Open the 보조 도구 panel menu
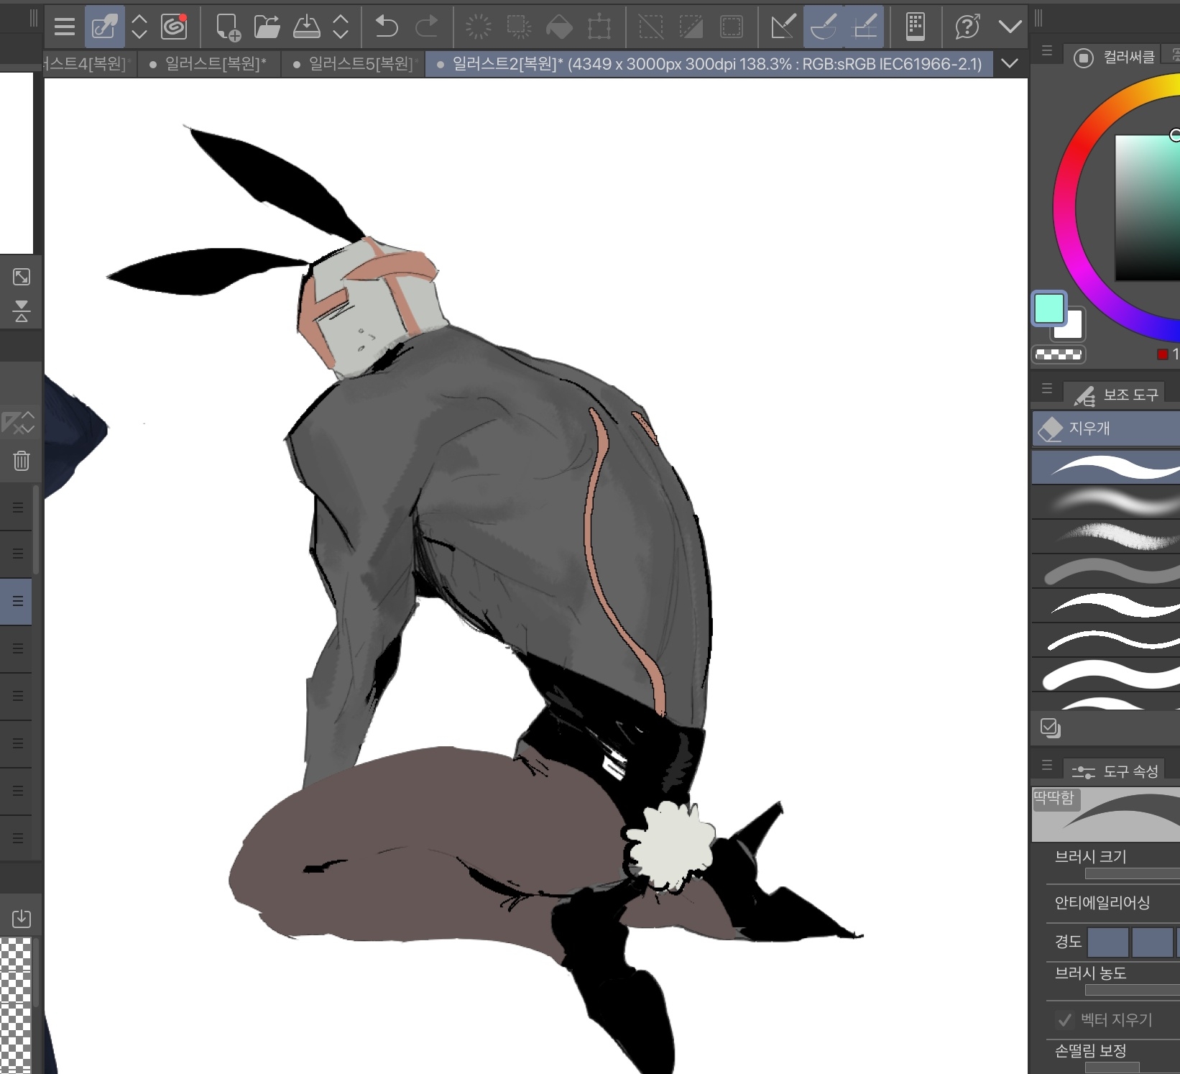Viewport: 1180px width, 1074px height. [x=1047, y=389]
